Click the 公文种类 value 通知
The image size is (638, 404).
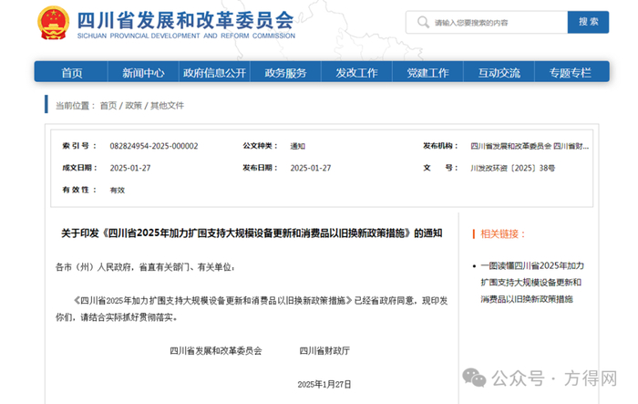(297, 146)
